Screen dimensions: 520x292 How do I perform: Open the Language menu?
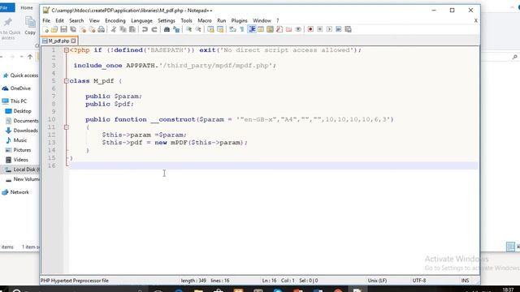tap(141, 20)
